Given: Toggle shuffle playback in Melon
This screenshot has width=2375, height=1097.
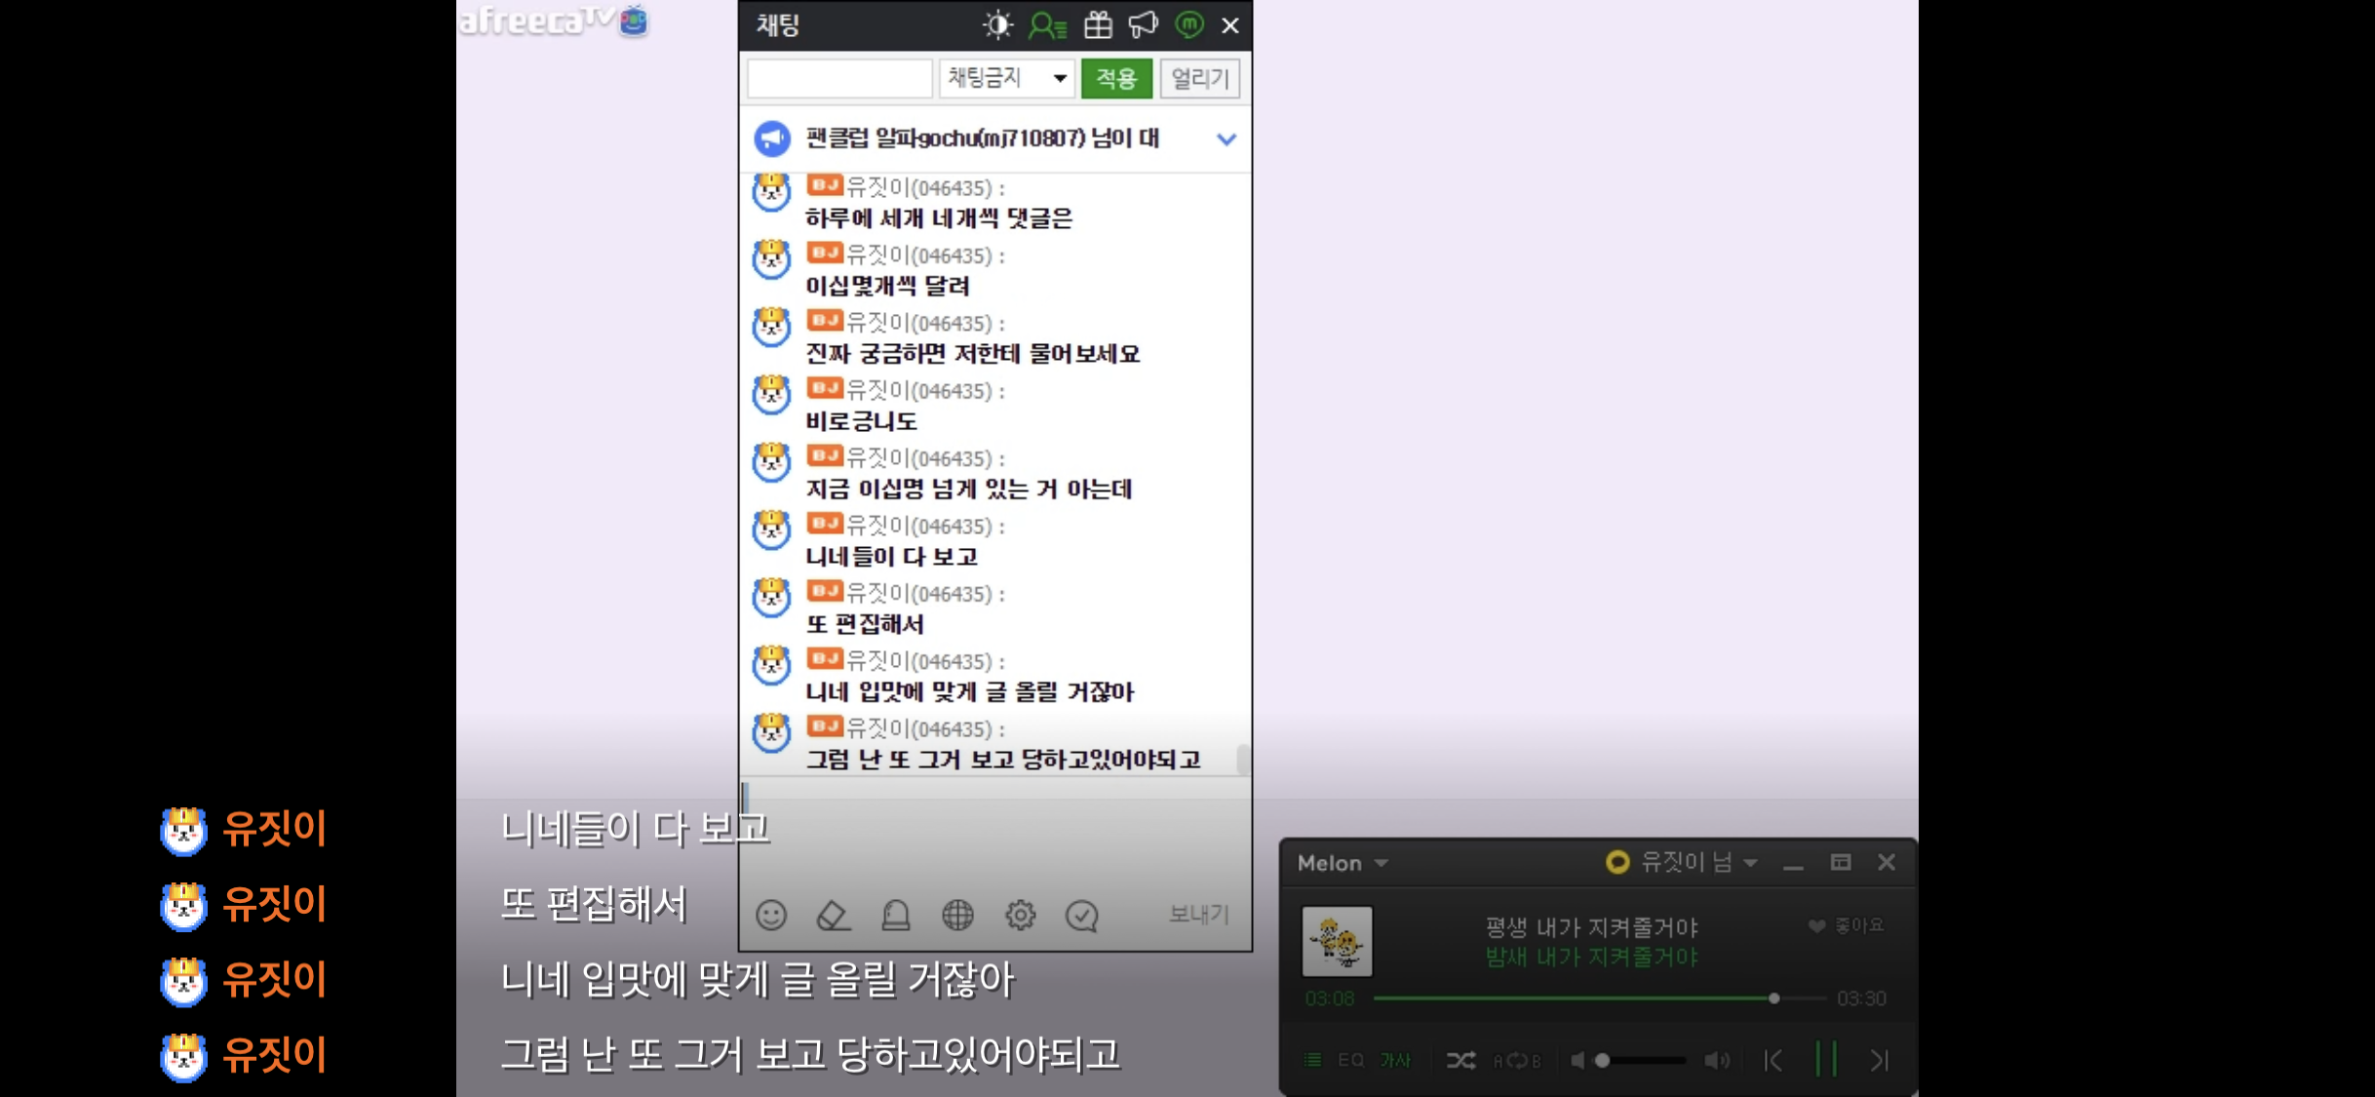Looking at the screenshot, I should pos(1460,1060).
